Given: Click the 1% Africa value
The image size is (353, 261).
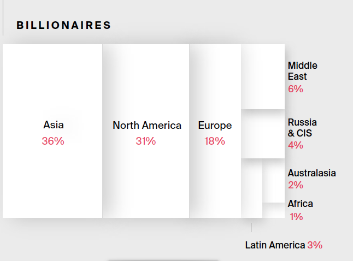Looking at the screenshot, I should tap(296, 216).
